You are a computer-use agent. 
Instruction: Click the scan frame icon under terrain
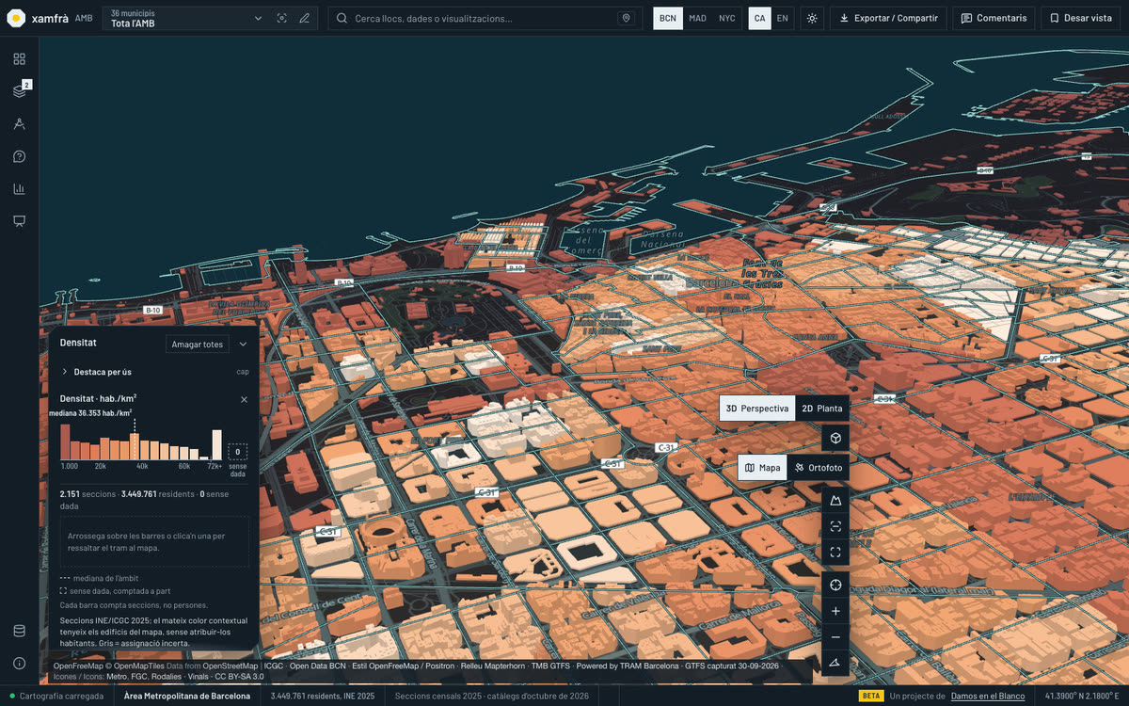coord(835,526)
